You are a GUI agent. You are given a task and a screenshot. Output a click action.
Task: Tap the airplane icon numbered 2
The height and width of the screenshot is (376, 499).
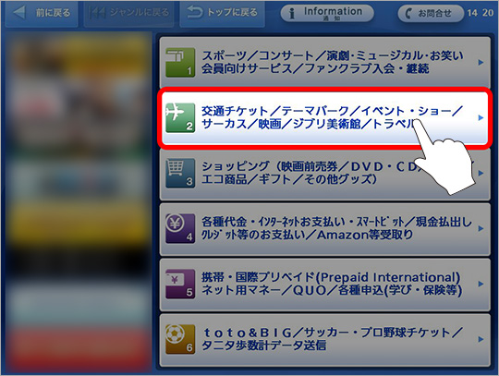coord(180,117)
